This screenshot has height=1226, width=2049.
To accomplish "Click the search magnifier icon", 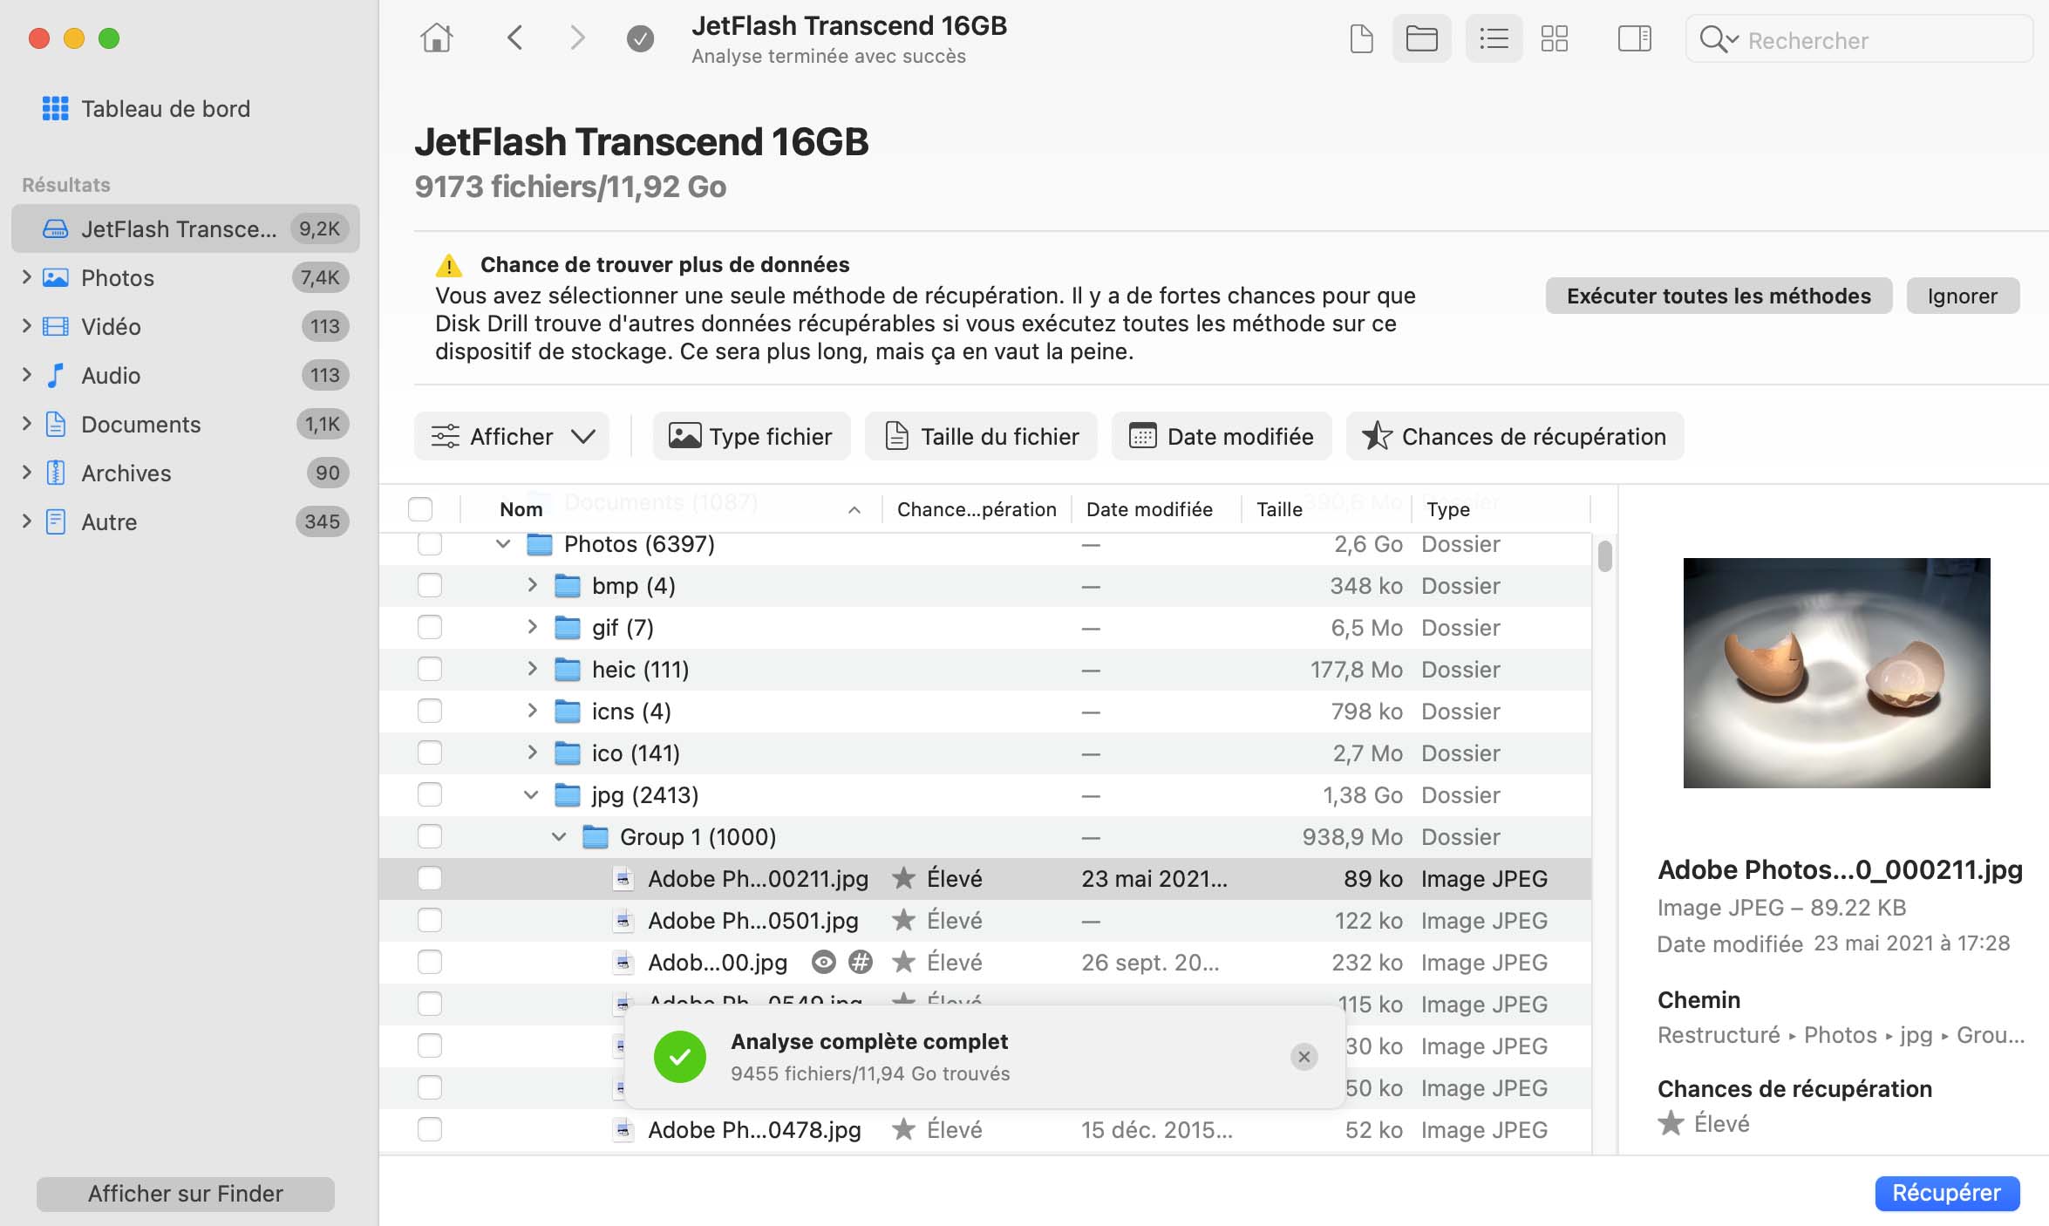I will [x=1714, y=39].
